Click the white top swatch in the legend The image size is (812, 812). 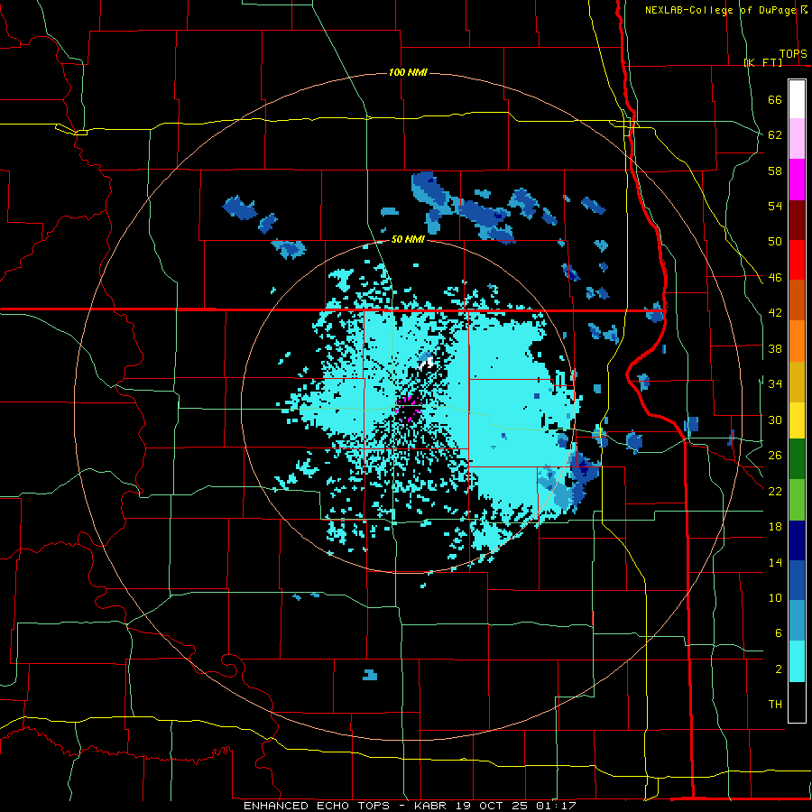[x=797, y=99]
